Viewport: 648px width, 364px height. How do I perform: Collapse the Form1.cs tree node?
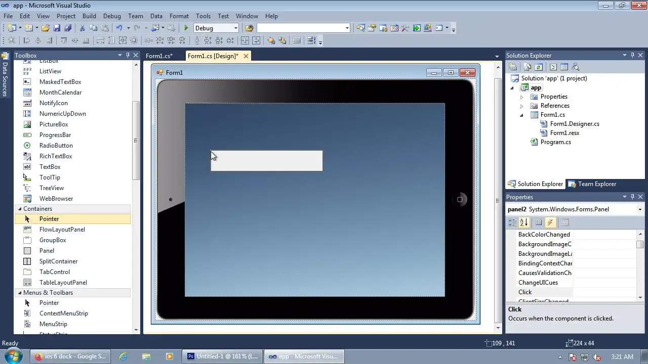(x=521, y=115)
